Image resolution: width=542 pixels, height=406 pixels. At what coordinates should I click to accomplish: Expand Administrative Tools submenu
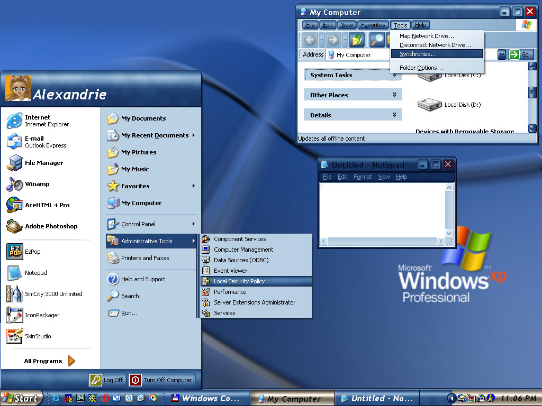pos(194,241)
